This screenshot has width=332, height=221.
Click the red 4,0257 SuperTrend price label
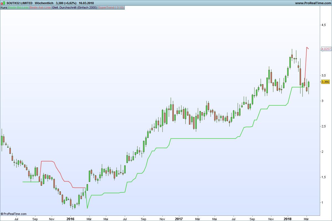tap(326, 49)
